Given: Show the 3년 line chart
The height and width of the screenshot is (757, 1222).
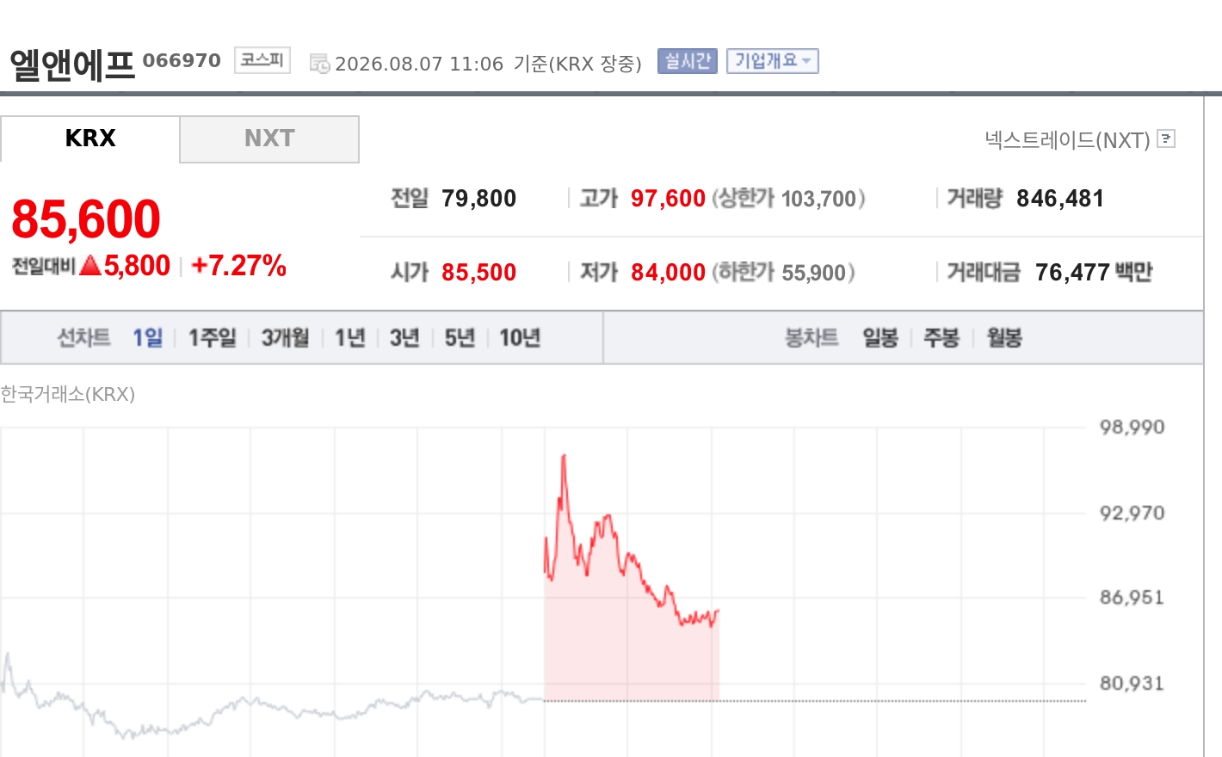Looking at the screenshot, I should coord(404,337).
